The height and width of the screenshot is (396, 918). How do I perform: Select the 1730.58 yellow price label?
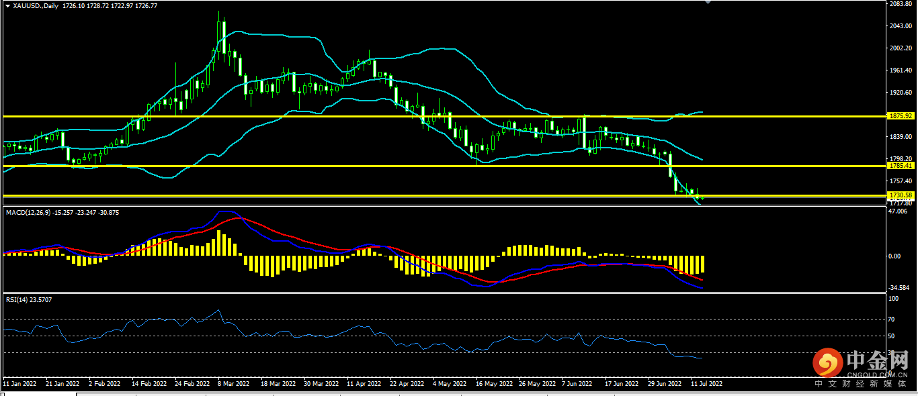[x=899, y=195]
